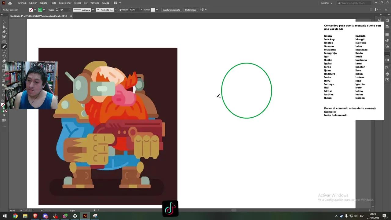Viewport: 391px width, 220px height.
Task: Open the Estilo graphic style dropdown
Action: click(x=157, y=10)
